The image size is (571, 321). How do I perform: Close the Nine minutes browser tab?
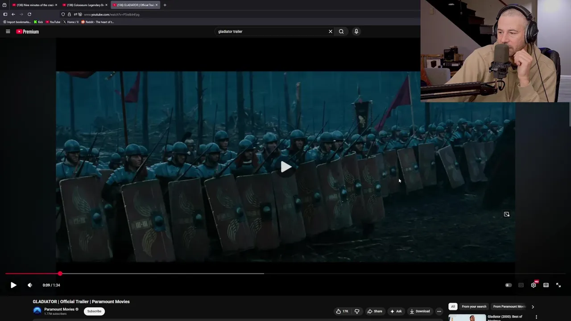point(56,5)
